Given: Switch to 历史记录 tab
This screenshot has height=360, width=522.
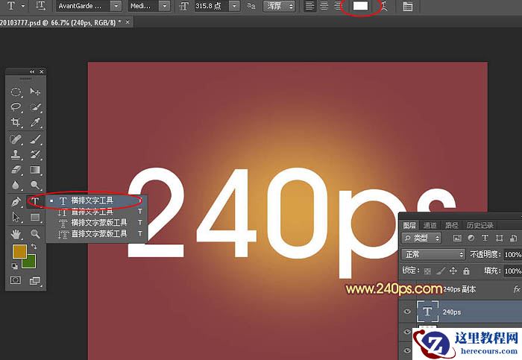Looking at the screenshot, I should pyautogui.click(x=480, y=225).
